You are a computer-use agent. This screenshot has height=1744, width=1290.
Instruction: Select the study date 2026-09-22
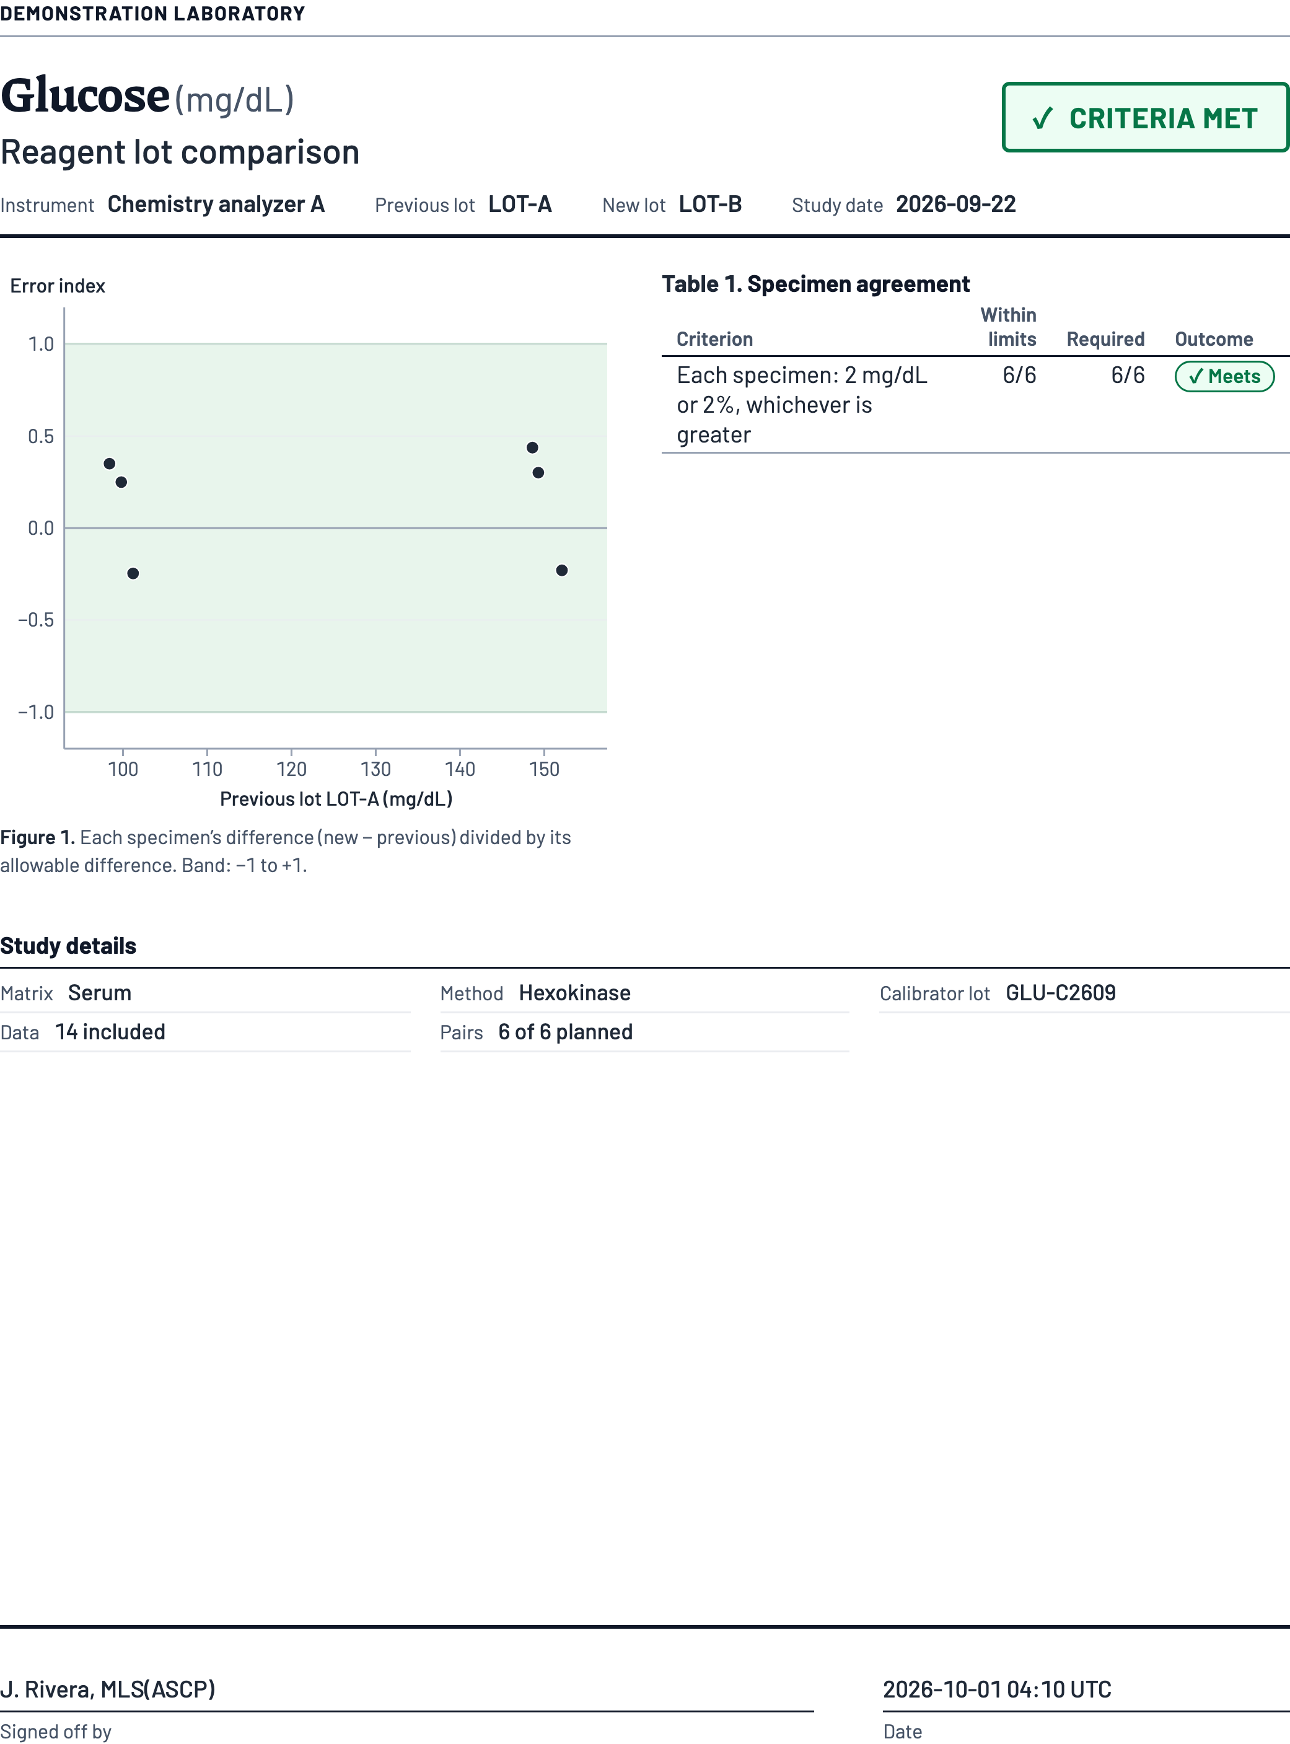[x=956, y=205]
